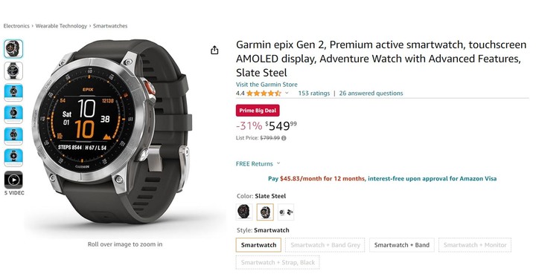Open the Electronics breadcrumb
This screenshot has width=536, height=274.
[16, 26]
